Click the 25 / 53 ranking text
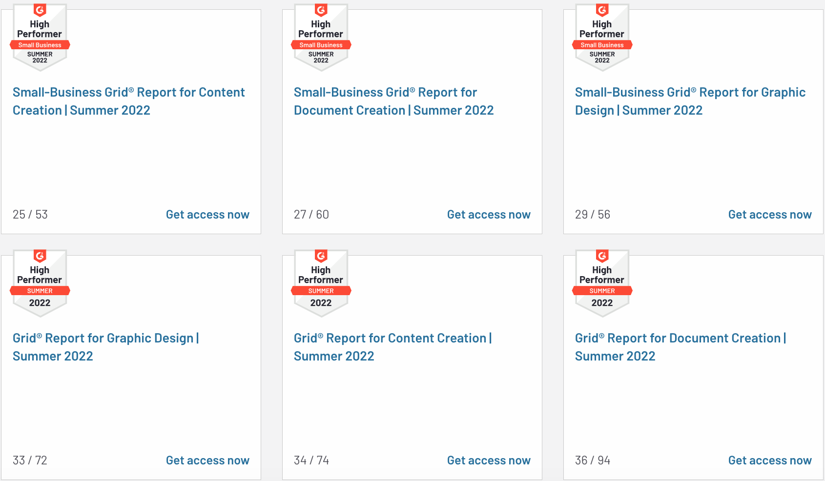 click(x=30, y=215)
